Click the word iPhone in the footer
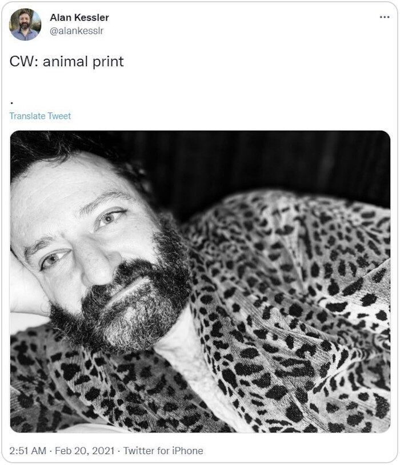This screenshot has height=465, width=400. (x=187, y=451)
